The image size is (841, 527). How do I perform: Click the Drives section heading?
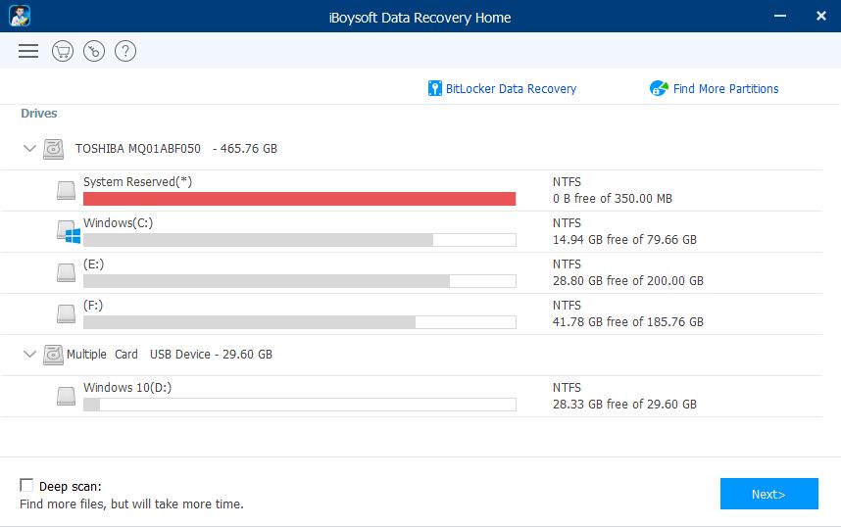click(38, 114)
